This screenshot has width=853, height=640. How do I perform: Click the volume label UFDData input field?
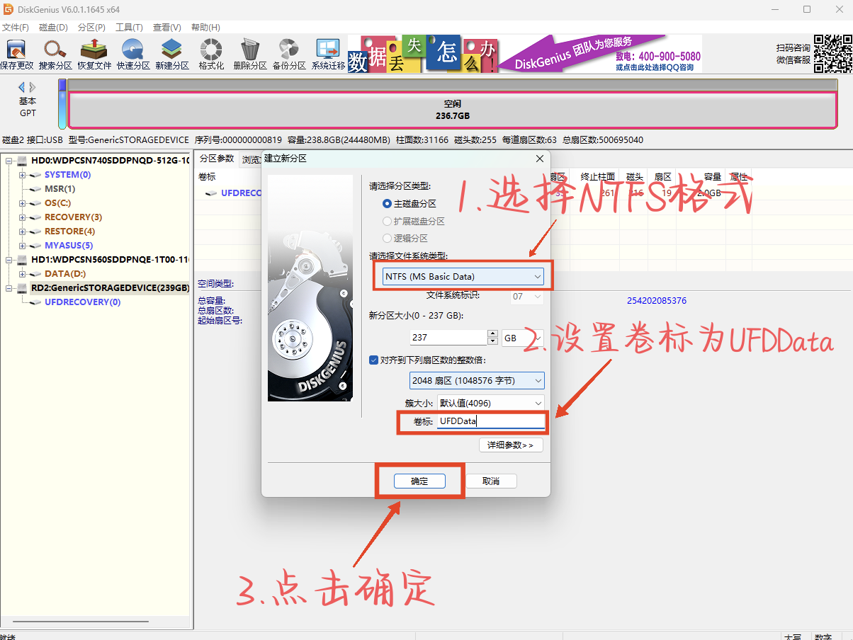pyautogui.click(x=490, y=421)
